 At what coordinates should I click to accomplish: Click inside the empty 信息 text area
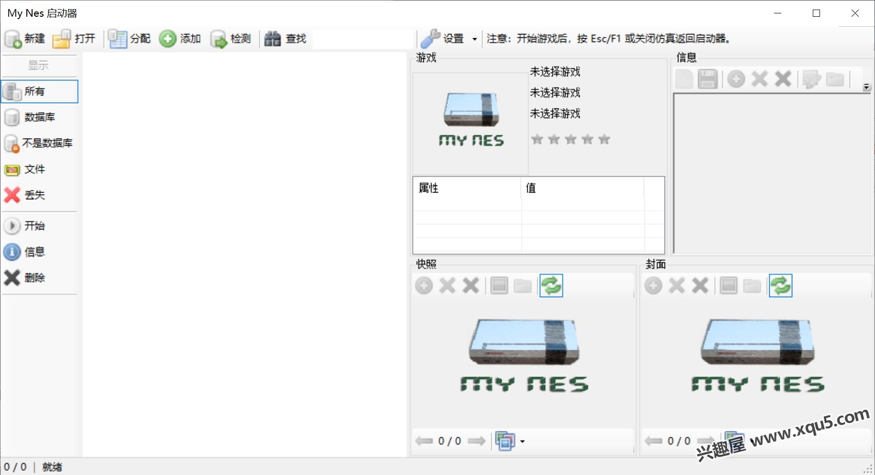coord(772,173)
